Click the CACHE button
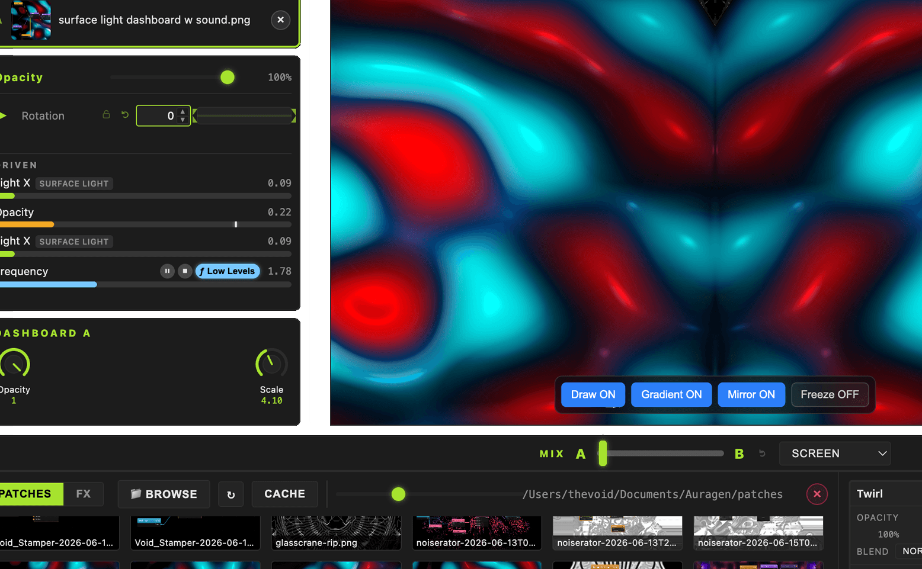 point(284,494)
